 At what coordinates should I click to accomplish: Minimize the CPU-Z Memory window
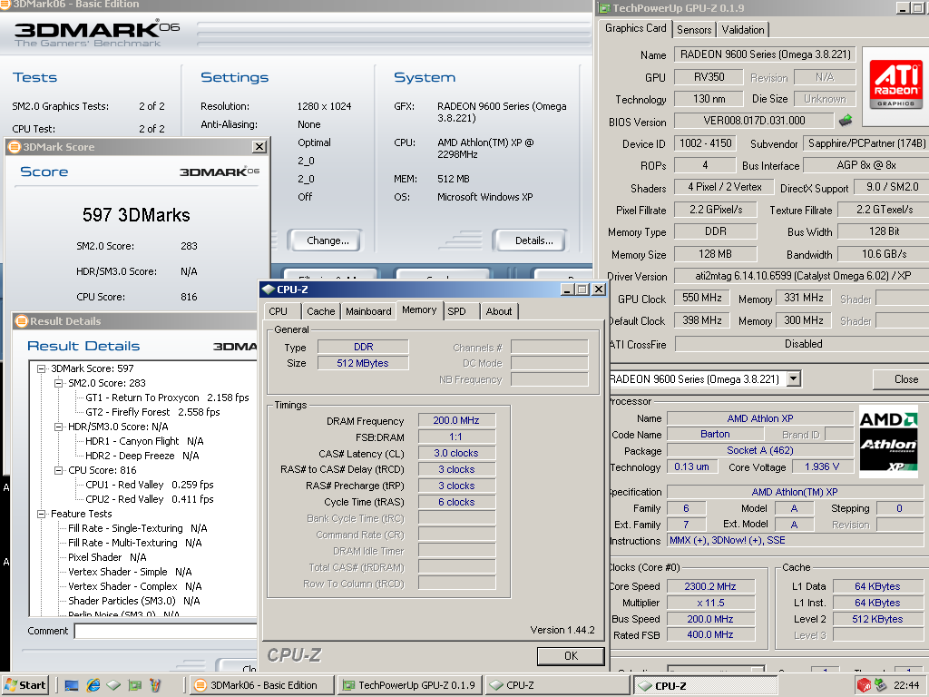(x=568, y=290)
